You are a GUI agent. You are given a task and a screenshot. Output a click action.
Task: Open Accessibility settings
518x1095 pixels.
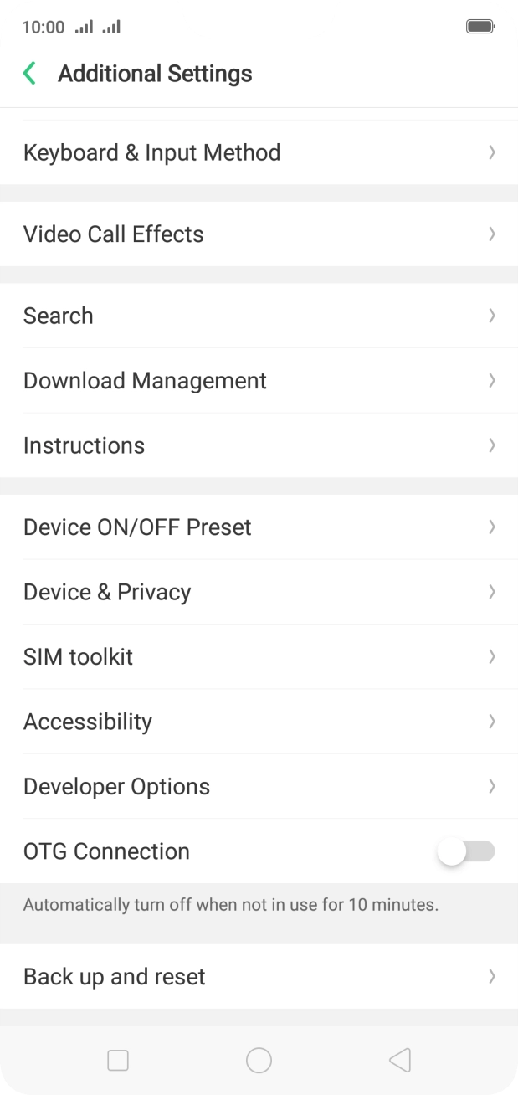88,722
